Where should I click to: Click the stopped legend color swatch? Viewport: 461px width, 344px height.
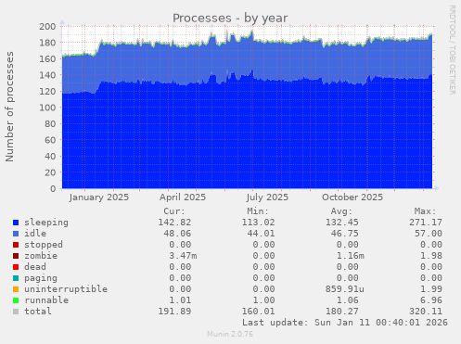coord(16,245)
